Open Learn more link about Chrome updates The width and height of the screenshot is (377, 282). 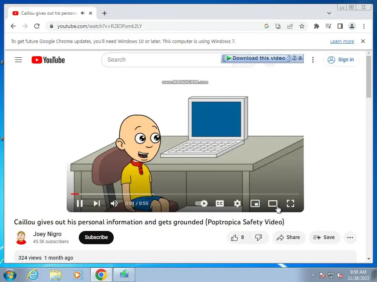(x=342, y=41)
